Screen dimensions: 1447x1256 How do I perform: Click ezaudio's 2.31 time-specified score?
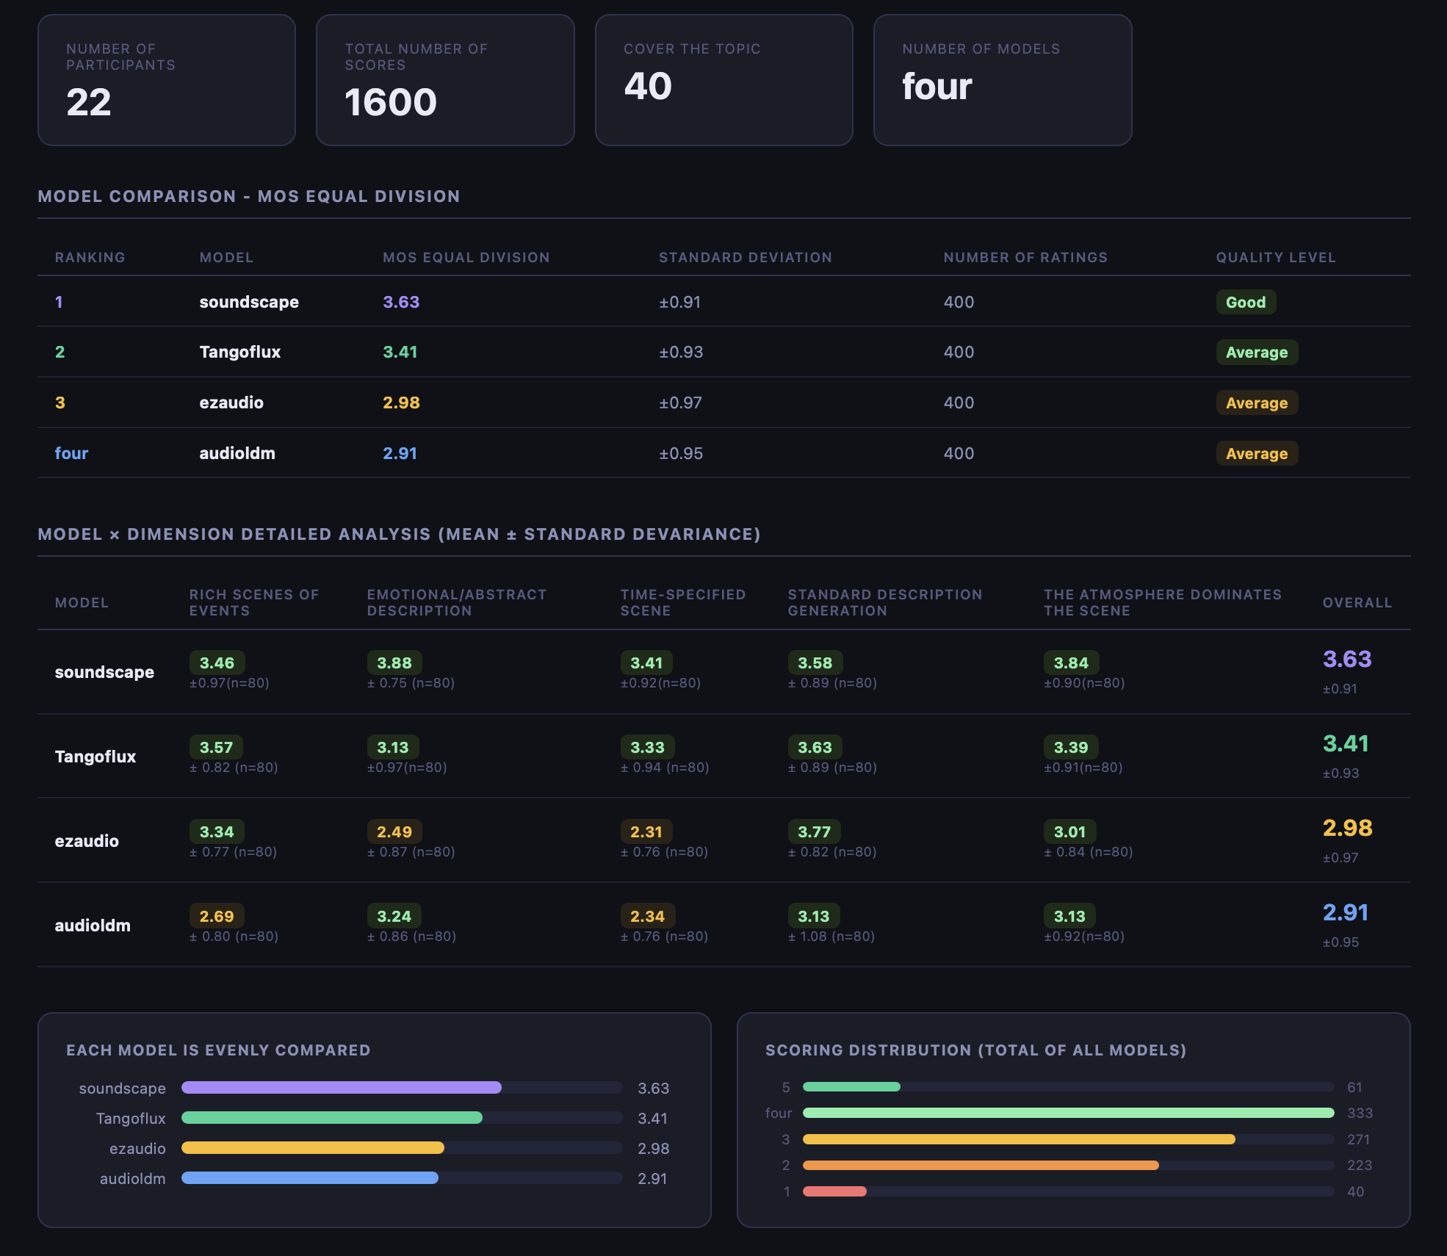(x=646, y=831)
